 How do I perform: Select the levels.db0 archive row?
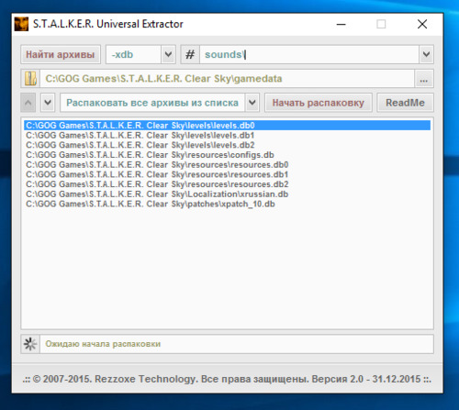[x=228, y=126]
